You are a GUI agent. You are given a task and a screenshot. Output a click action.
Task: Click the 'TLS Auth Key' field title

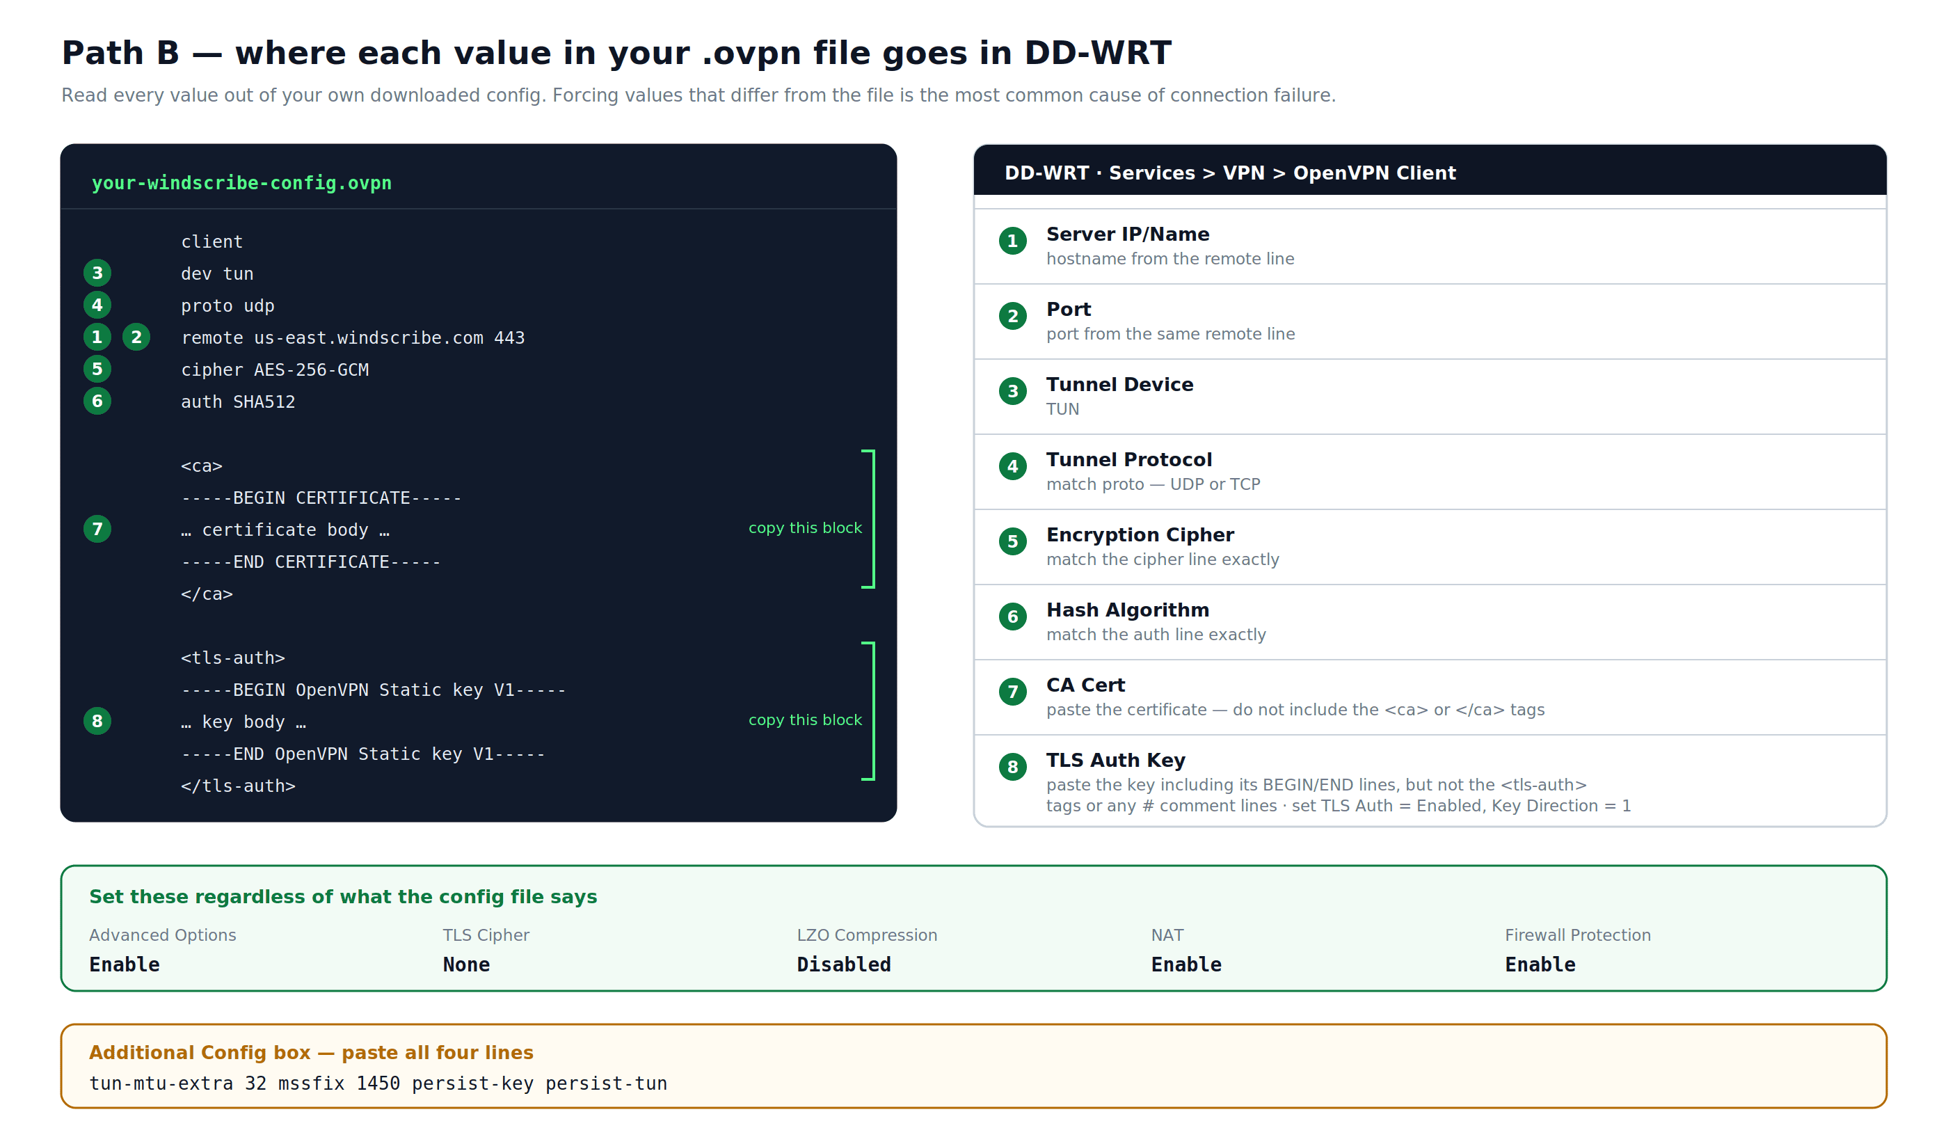(1115, 761)
